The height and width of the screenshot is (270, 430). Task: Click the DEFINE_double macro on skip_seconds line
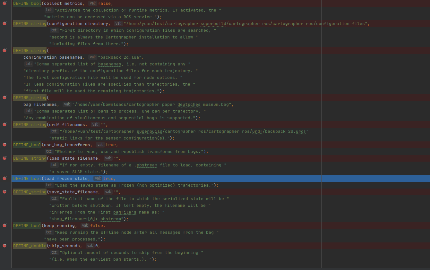(x=30, y=246)
